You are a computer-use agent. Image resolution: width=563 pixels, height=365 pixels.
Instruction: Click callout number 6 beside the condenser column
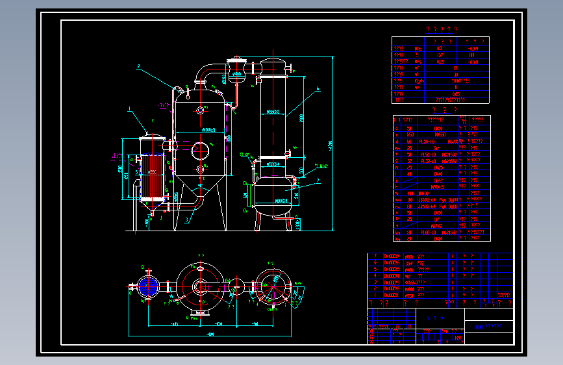point(318,88)
